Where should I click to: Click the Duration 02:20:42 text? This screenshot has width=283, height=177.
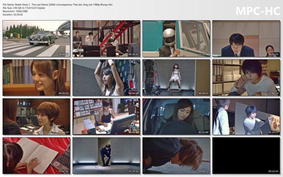coord(13,15)
